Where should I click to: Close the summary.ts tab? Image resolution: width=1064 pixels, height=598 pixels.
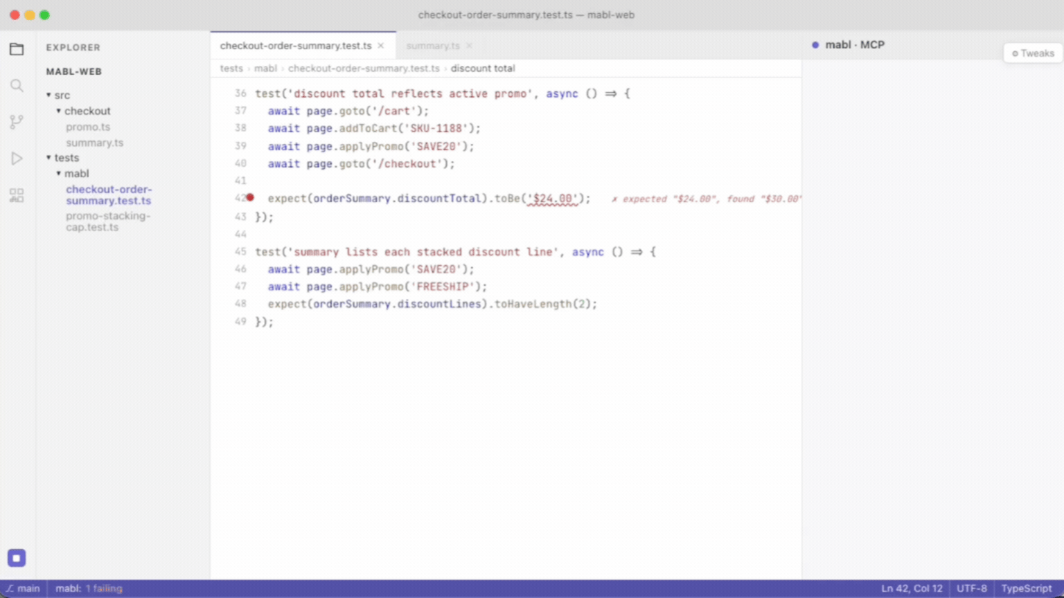click(469, 46)
